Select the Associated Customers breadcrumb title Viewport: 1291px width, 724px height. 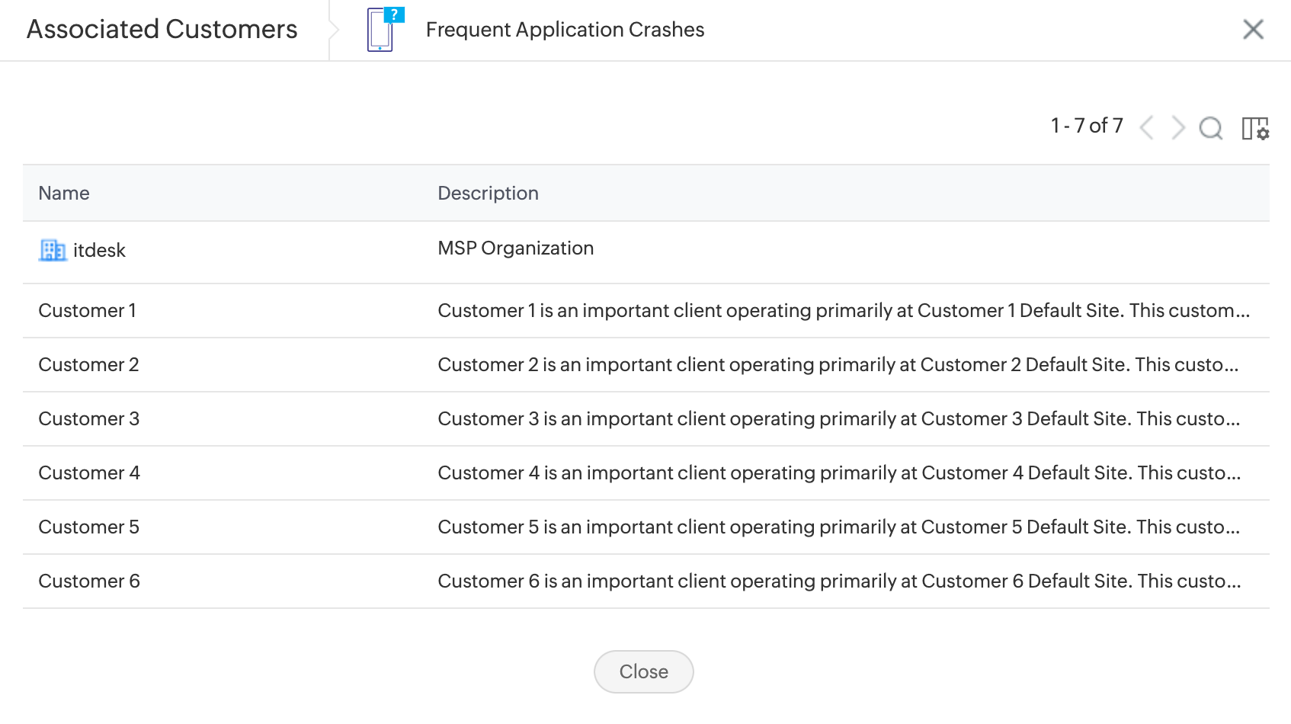click(162, 30)
